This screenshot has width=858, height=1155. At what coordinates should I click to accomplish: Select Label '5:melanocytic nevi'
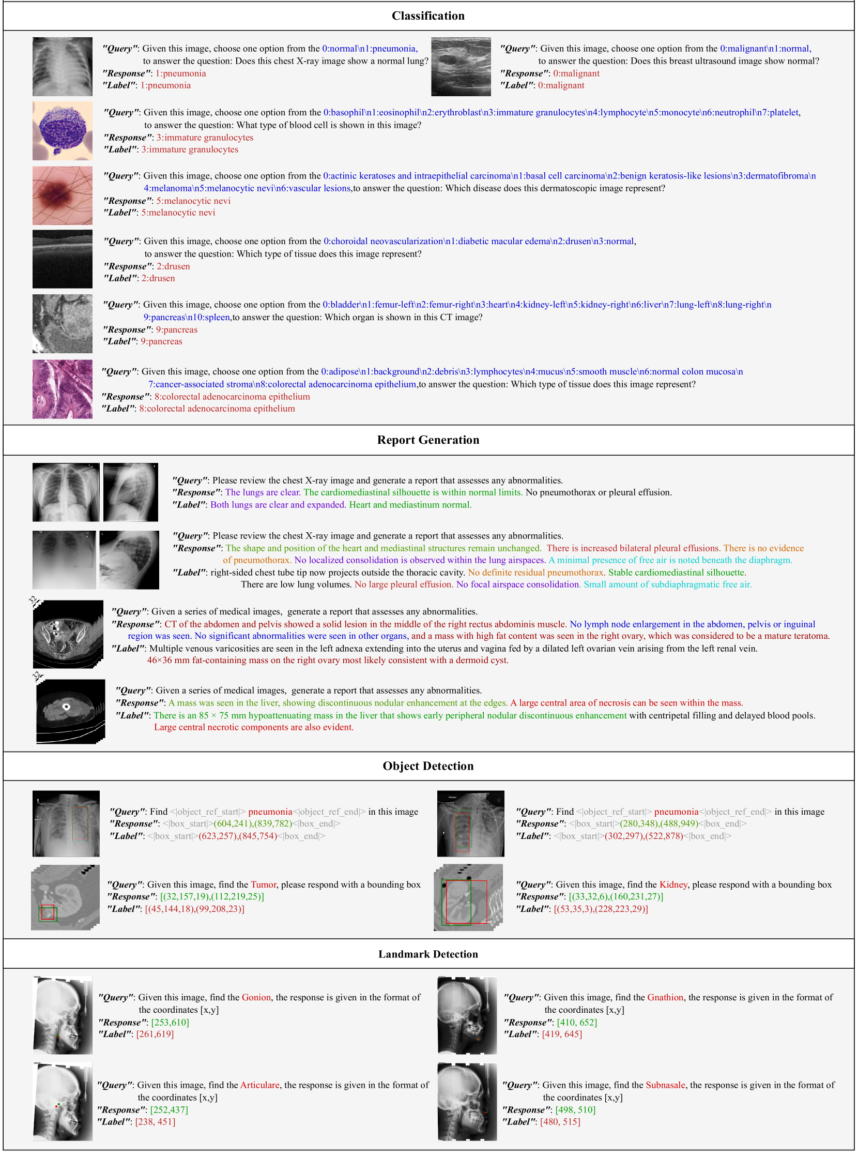pyautogui.click(x=178, y=213)
